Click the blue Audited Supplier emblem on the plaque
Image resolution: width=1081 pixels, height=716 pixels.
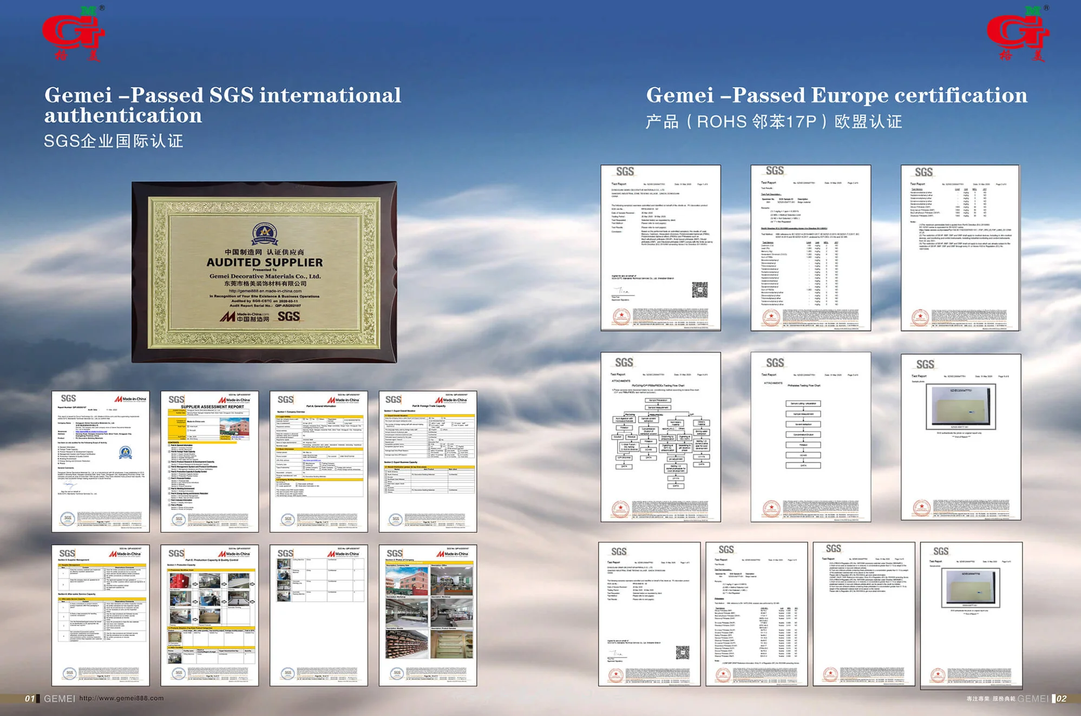click(264, 235)
